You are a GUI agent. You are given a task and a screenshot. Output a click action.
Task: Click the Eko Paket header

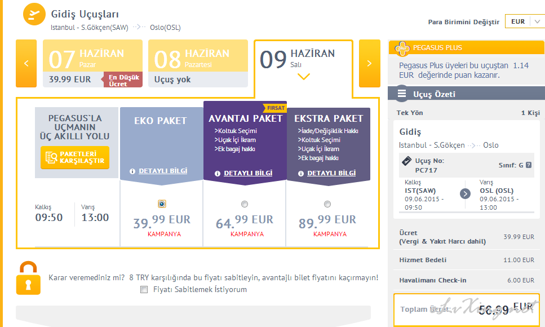pos(161,121)
